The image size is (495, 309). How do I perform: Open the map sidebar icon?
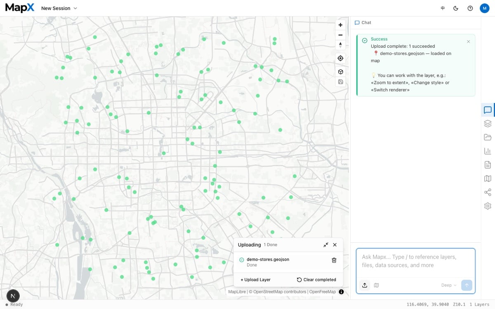click(488, 178)
